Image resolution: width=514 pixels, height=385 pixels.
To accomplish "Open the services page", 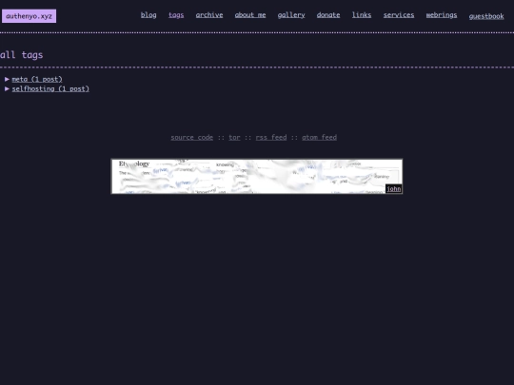I will pyautogui.click(x=399, y=15).
